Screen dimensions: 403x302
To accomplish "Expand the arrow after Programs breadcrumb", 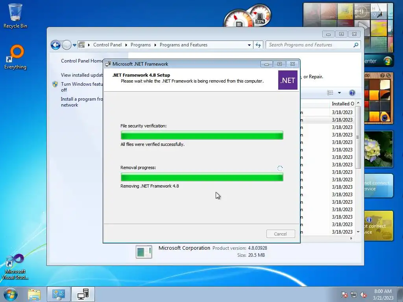I will pos(155,45).
